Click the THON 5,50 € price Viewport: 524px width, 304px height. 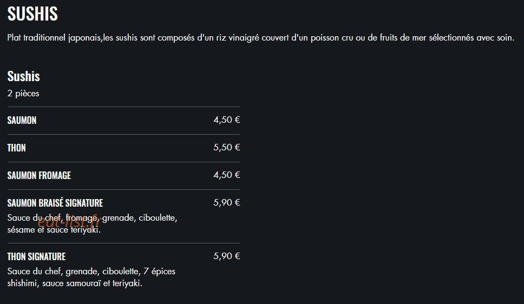227,147
